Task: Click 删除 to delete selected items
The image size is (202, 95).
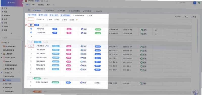Action: 72,20
